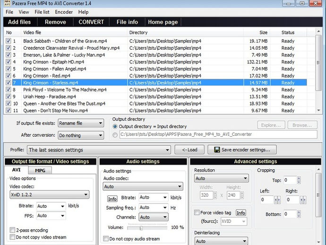
Task: Uncheck the checkbox for Black Sabbath file
Action: [x=8, y=41]
